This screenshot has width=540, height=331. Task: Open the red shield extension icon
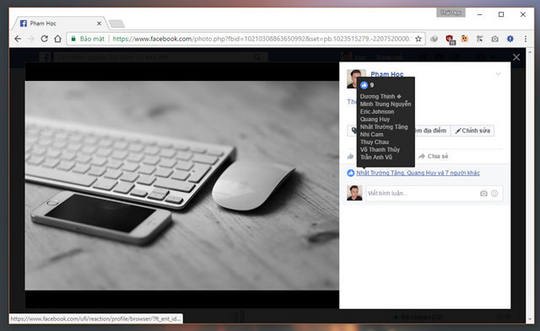click(x=450, y=40)
